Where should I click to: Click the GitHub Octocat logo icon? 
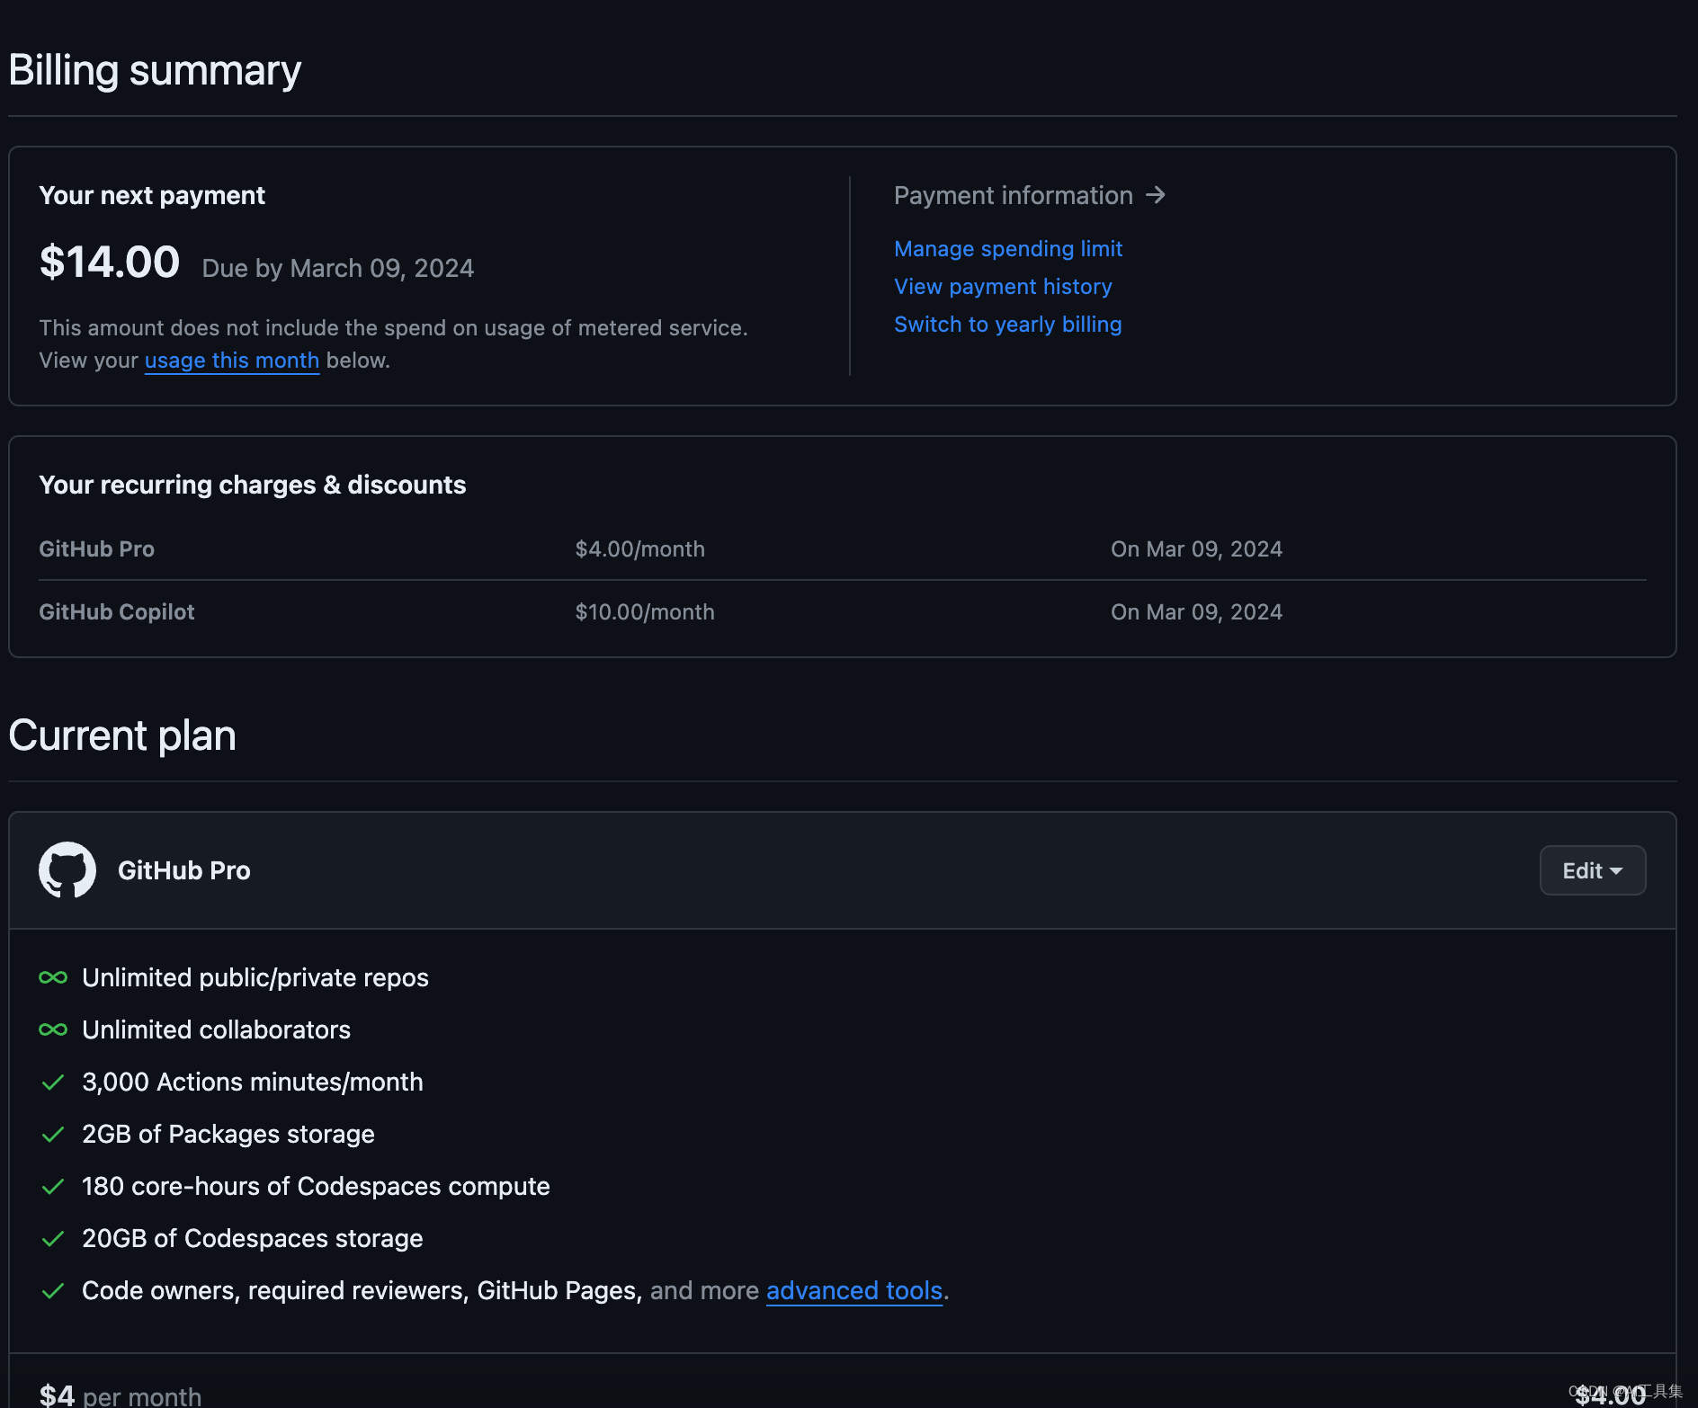click(x=67, y=869)
